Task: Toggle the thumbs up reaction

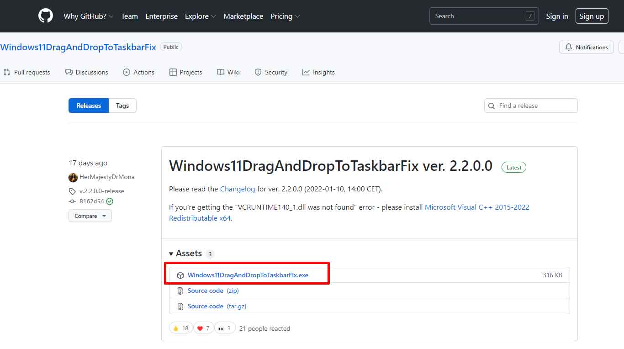Action: (180, 328)
